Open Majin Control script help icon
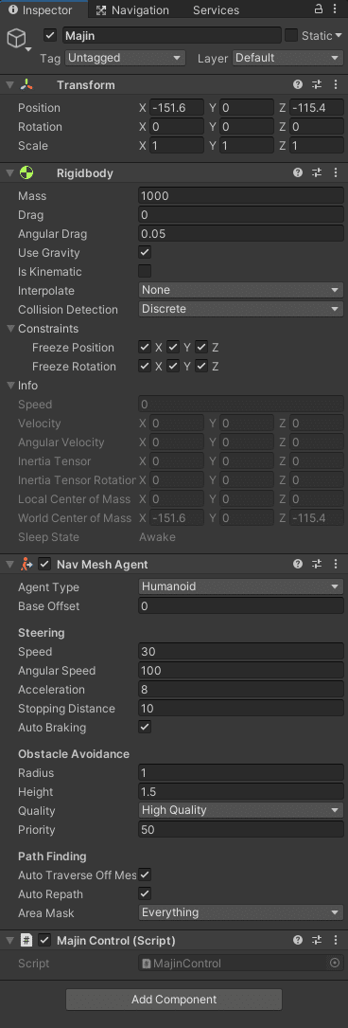Image resolution: width=348 pixels, height=1028 pixels. pos(298,940)
